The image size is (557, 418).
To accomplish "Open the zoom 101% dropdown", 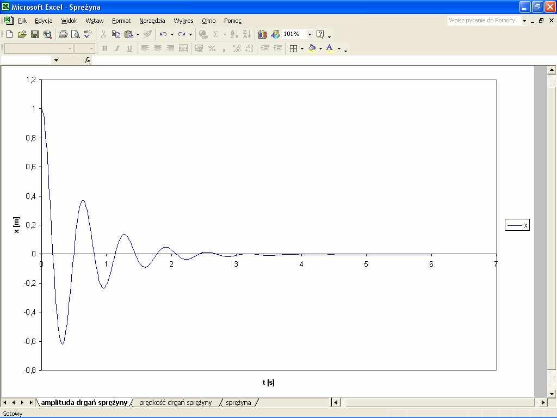I will 310,34.
